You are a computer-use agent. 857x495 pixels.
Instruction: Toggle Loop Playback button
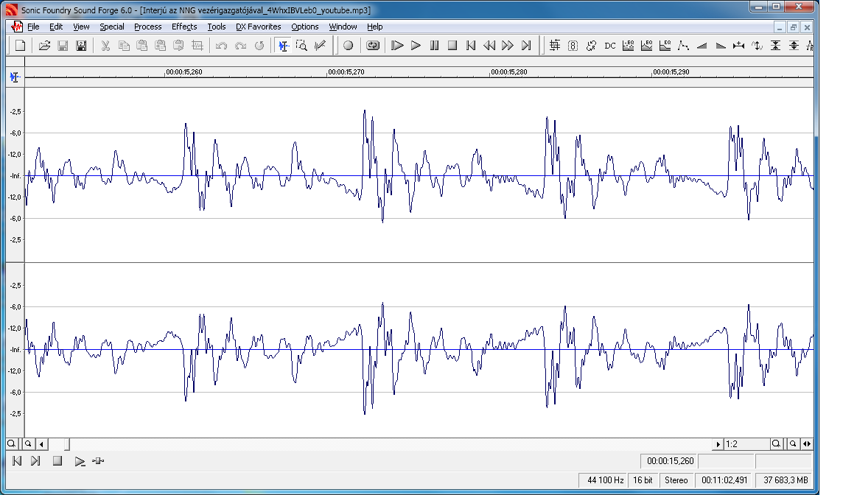click(373, 46)
